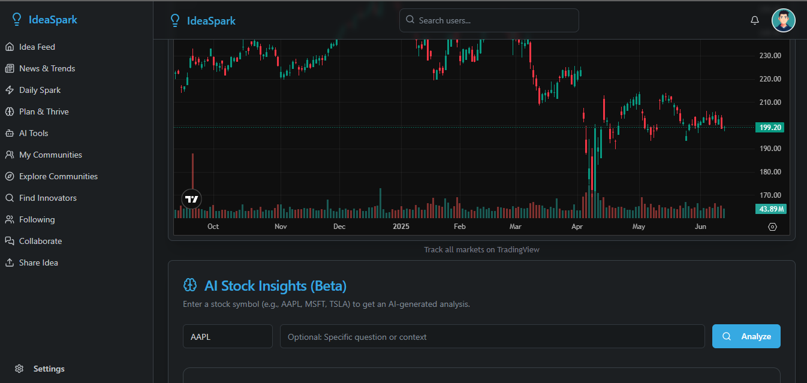Click the 43.89M volume label

pyautogui.click(x=770, y=209)
